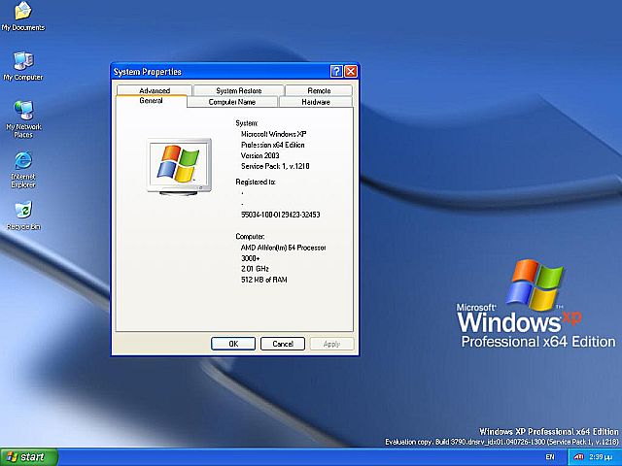Image resolution: width=622 pixels, height=466 pixels.
Task: Switch to the System Restore tab
Action: 239,90
